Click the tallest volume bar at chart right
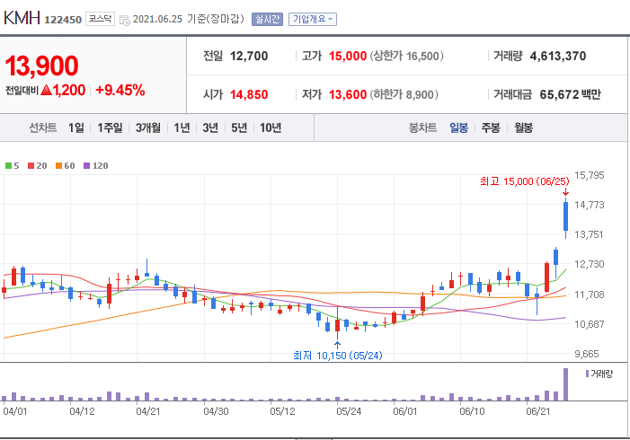630x440 pixels. coord(565,384)
